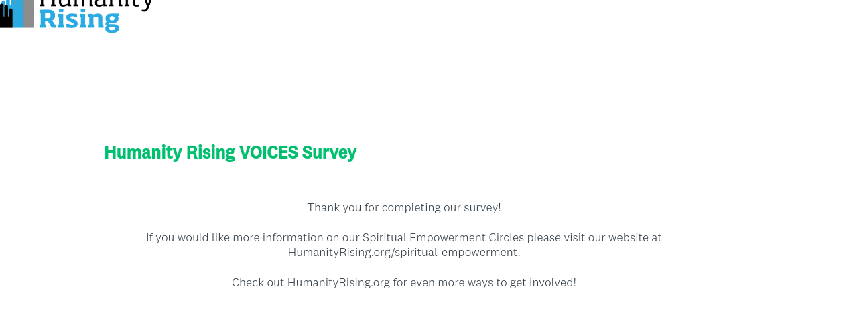Click the word 'completing' in the thank-you message

409,207
